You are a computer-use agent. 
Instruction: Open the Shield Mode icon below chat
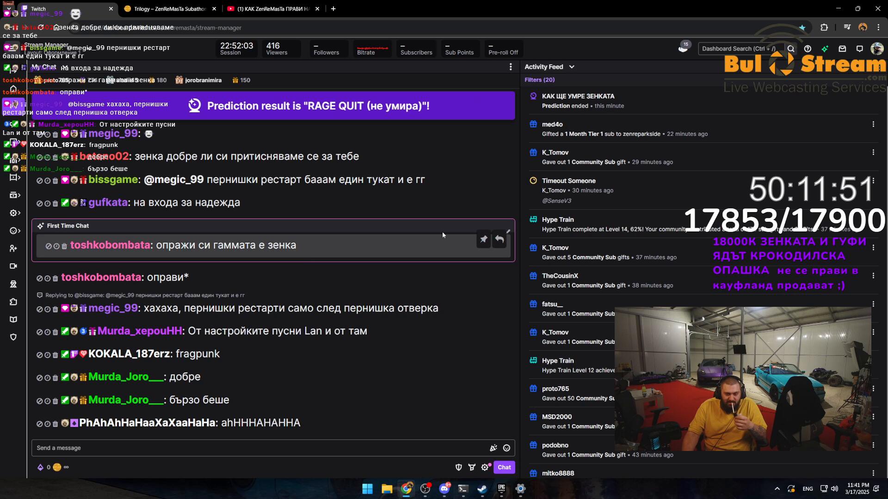click(x=458, y=467)
